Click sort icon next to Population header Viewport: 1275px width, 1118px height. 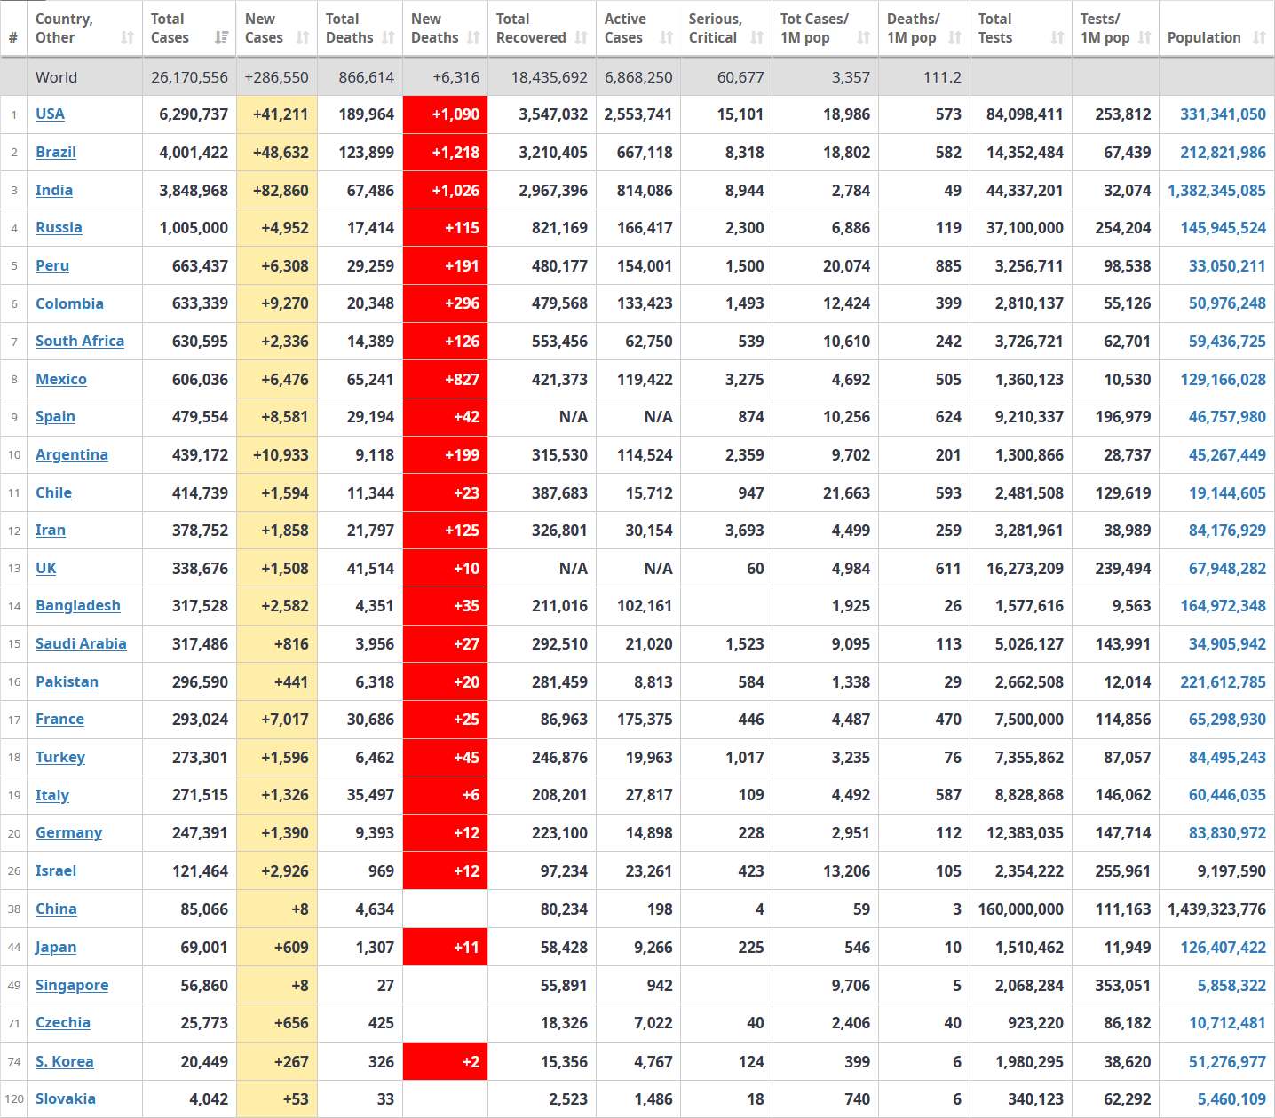[x=1259, y=38]
